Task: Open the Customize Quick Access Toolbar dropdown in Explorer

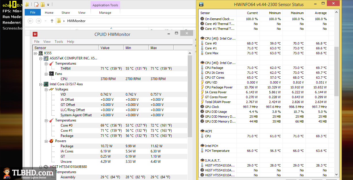Action: pyautogui.click(x=48, y=5)
